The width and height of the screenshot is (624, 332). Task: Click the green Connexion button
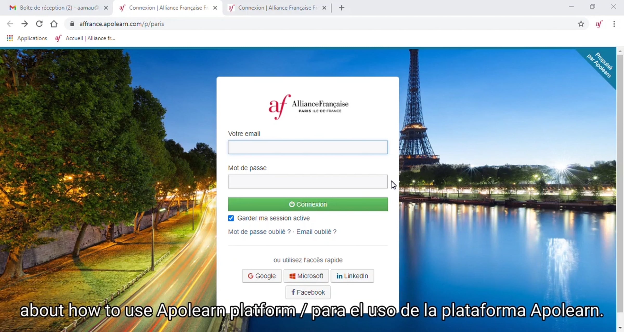click(x=308, y=204)
